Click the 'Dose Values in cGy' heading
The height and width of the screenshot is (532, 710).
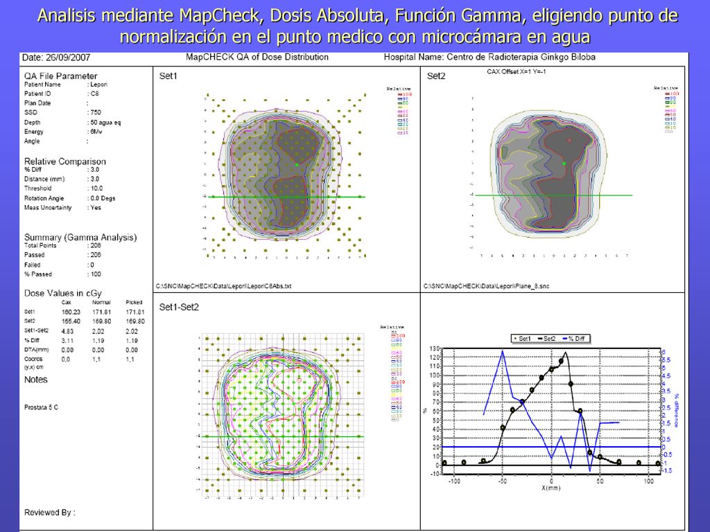tap(63, 293)
